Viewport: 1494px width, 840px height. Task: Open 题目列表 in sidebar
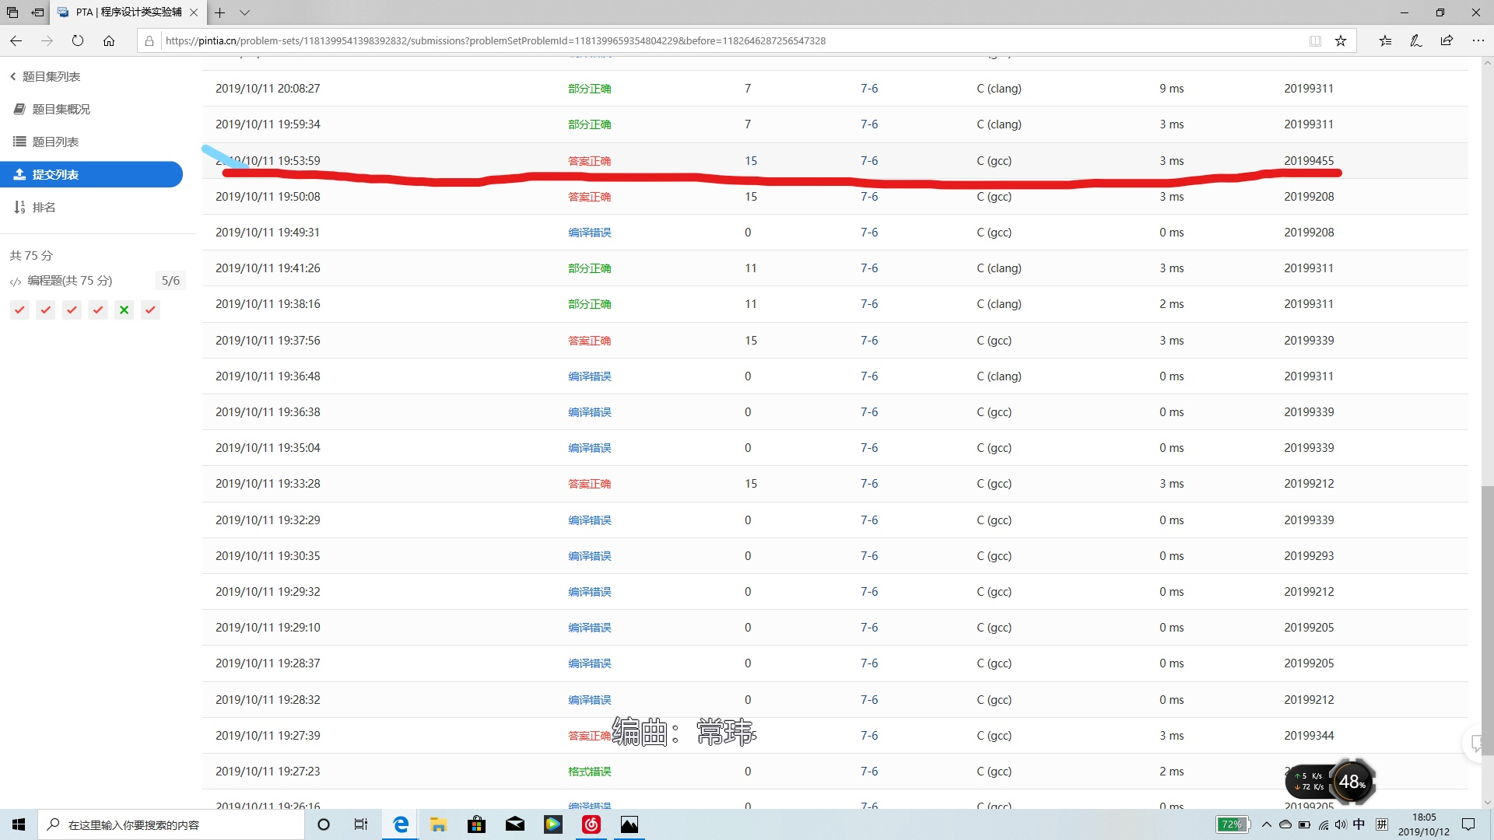pyautogui.click(x=54, y=142)
